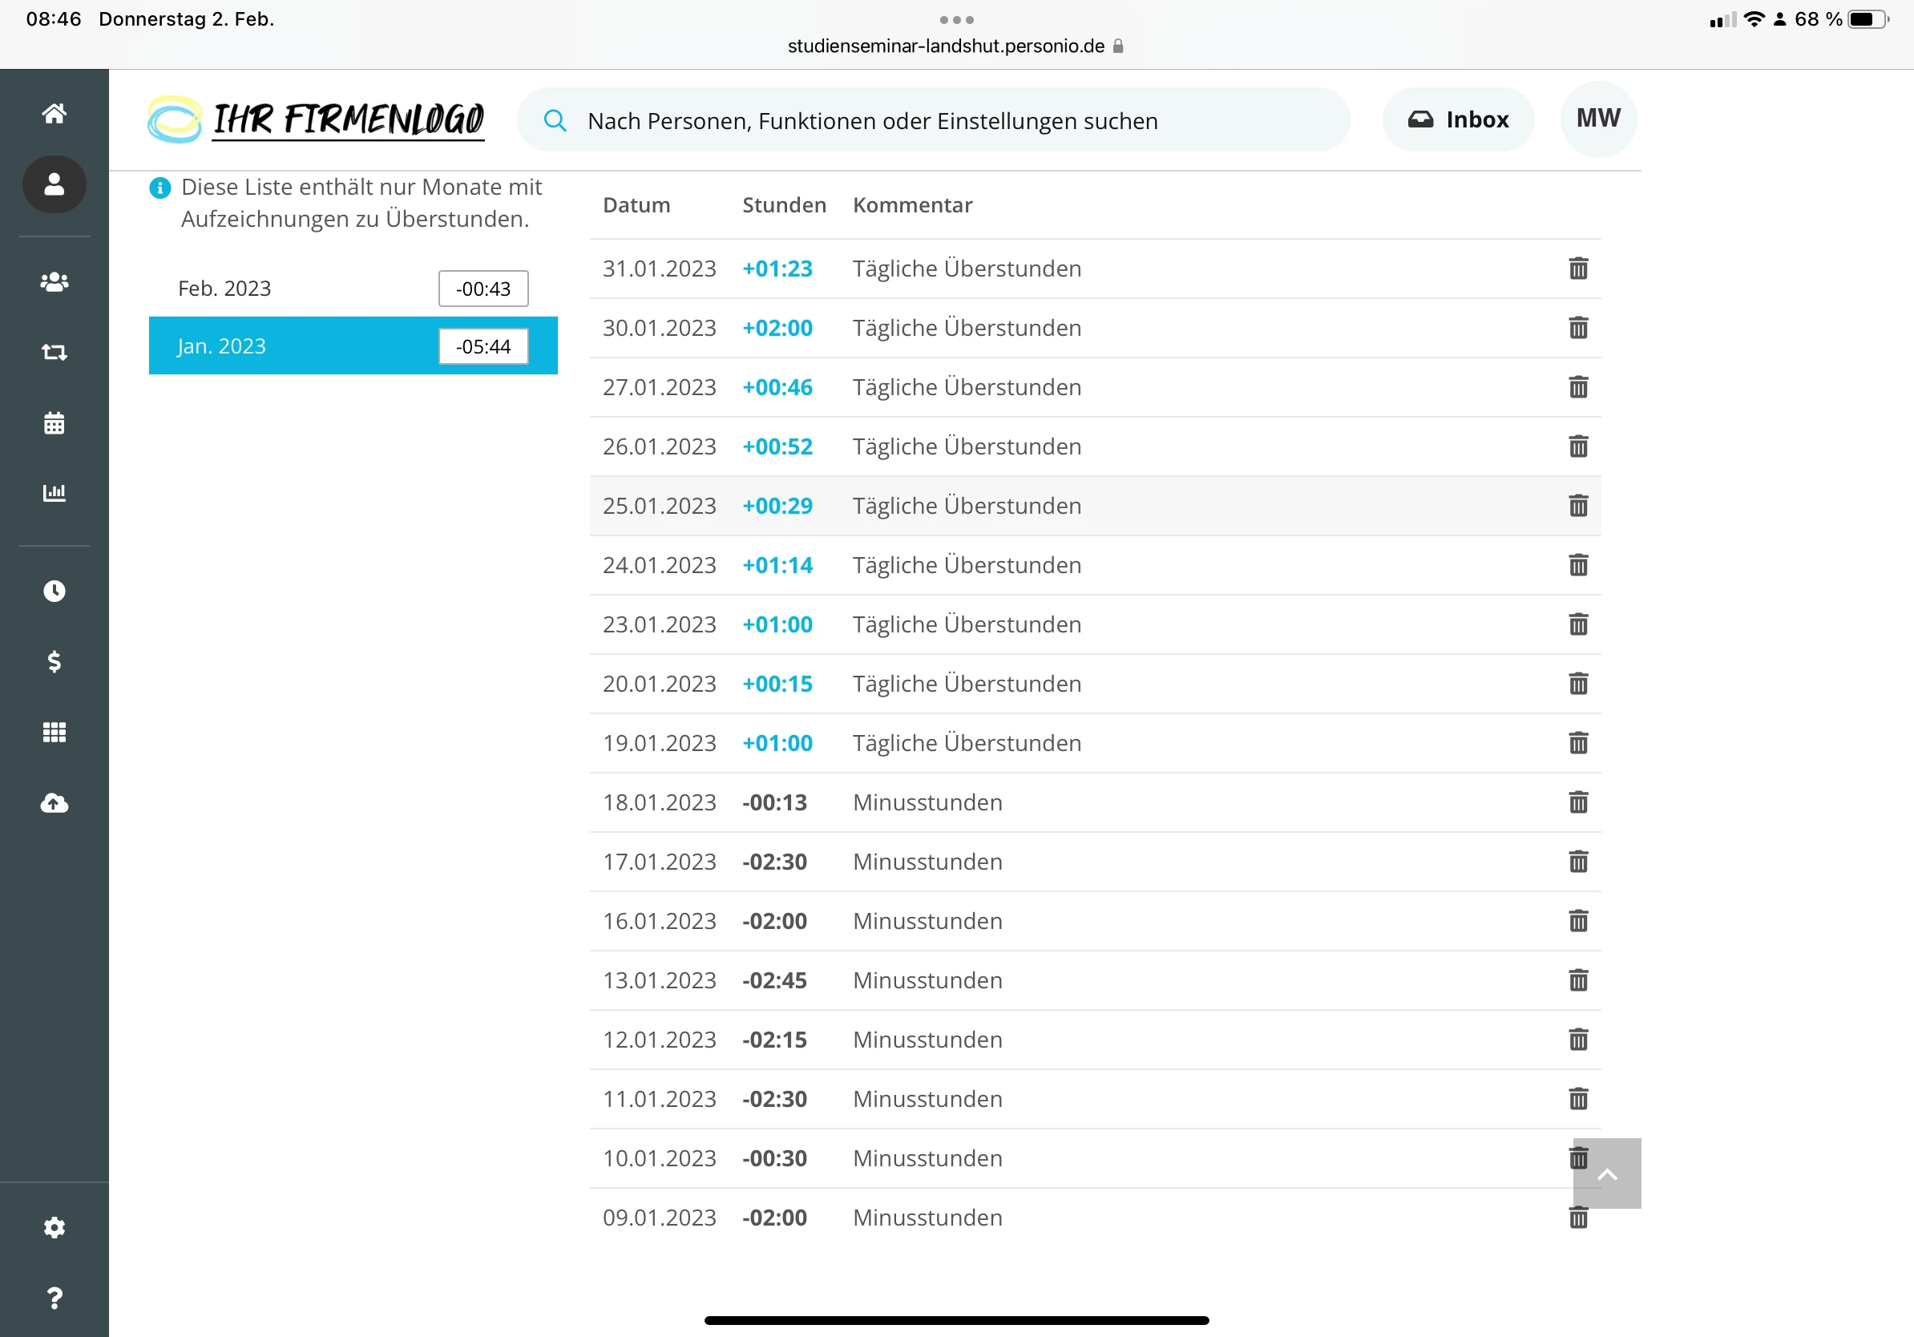Delete the 18.01.2023 Minusstunden entry
The width and height of the screenshot is (1914, 1337).
pyautogui.click(x=1578, y=802)
